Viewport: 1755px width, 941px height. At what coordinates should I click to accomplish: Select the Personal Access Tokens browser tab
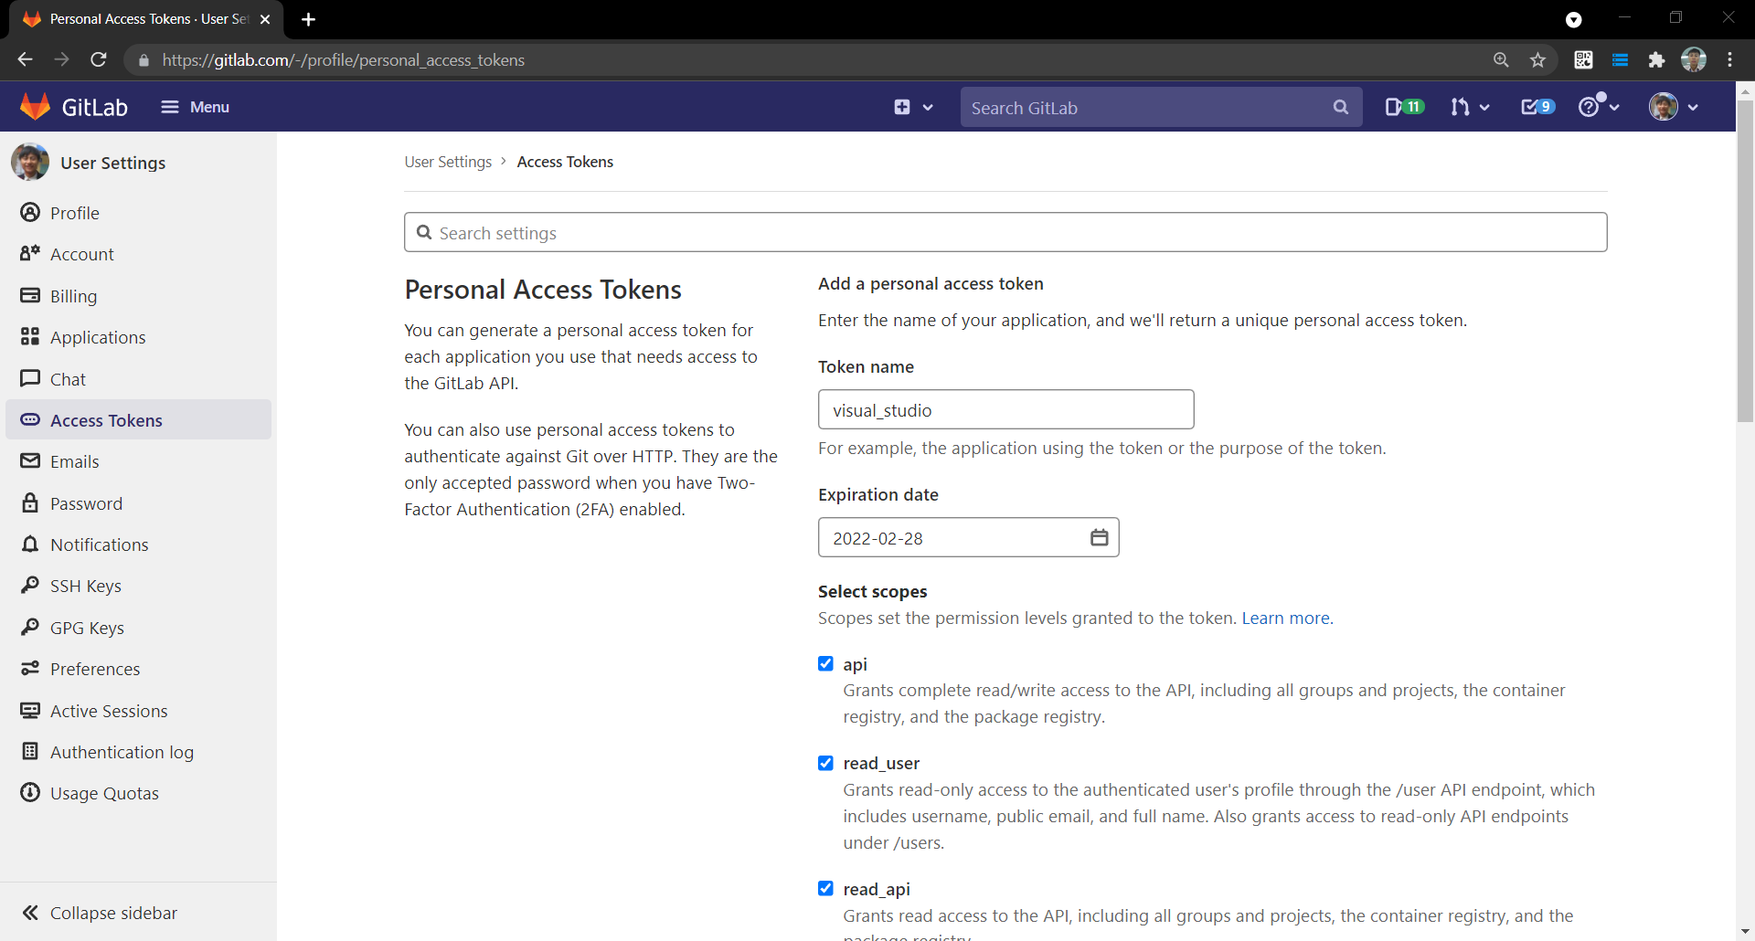click(146, 19)
